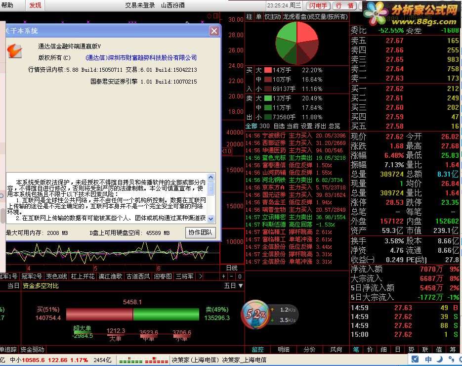The width and height of the screenshot is (462, 366).
Task: Click the green large-sell 13万手 swatch
Action: [x=268, y=98]
